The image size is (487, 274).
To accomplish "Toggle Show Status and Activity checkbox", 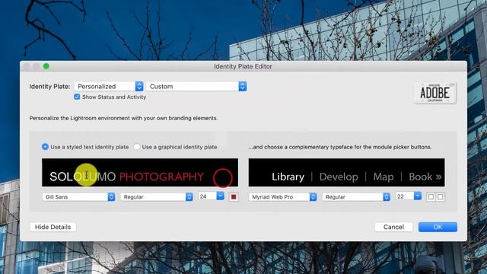I will click(77, 97).
